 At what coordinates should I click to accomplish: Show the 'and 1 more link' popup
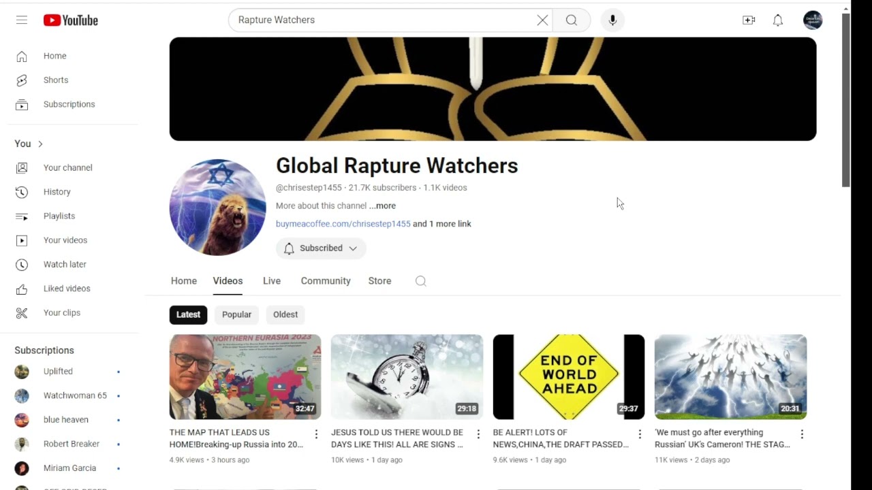pyautogui.click(x=442, y=224)
